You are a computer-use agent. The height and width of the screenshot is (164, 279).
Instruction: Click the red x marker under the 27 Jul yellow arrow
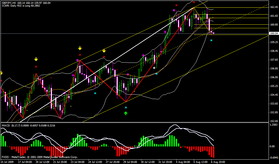click(104, 57)
